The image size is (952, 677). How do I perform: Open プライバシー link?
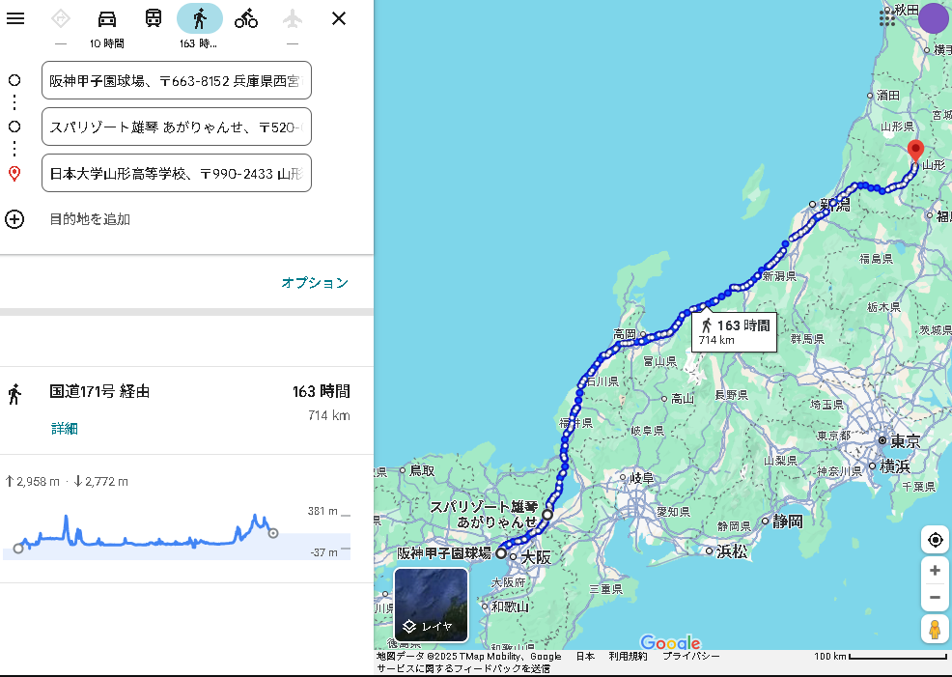coord(691,657)
